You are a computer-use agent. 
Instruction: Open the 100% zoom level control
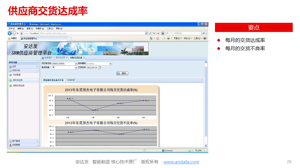click(x=200, y=151)
